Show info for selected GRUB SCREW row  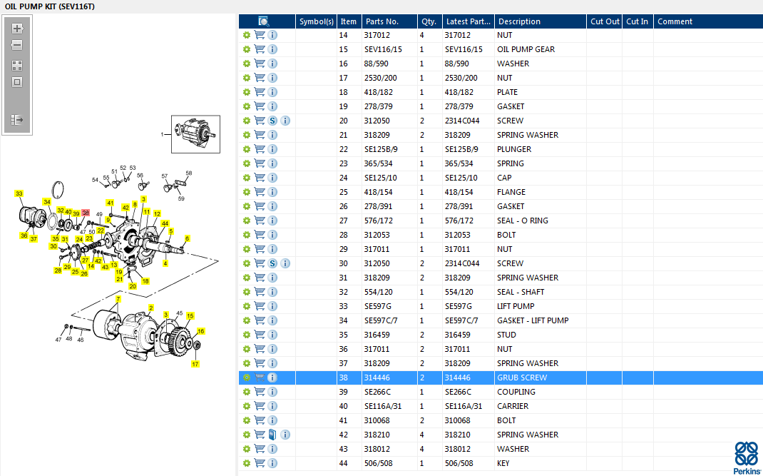point(272,378)
